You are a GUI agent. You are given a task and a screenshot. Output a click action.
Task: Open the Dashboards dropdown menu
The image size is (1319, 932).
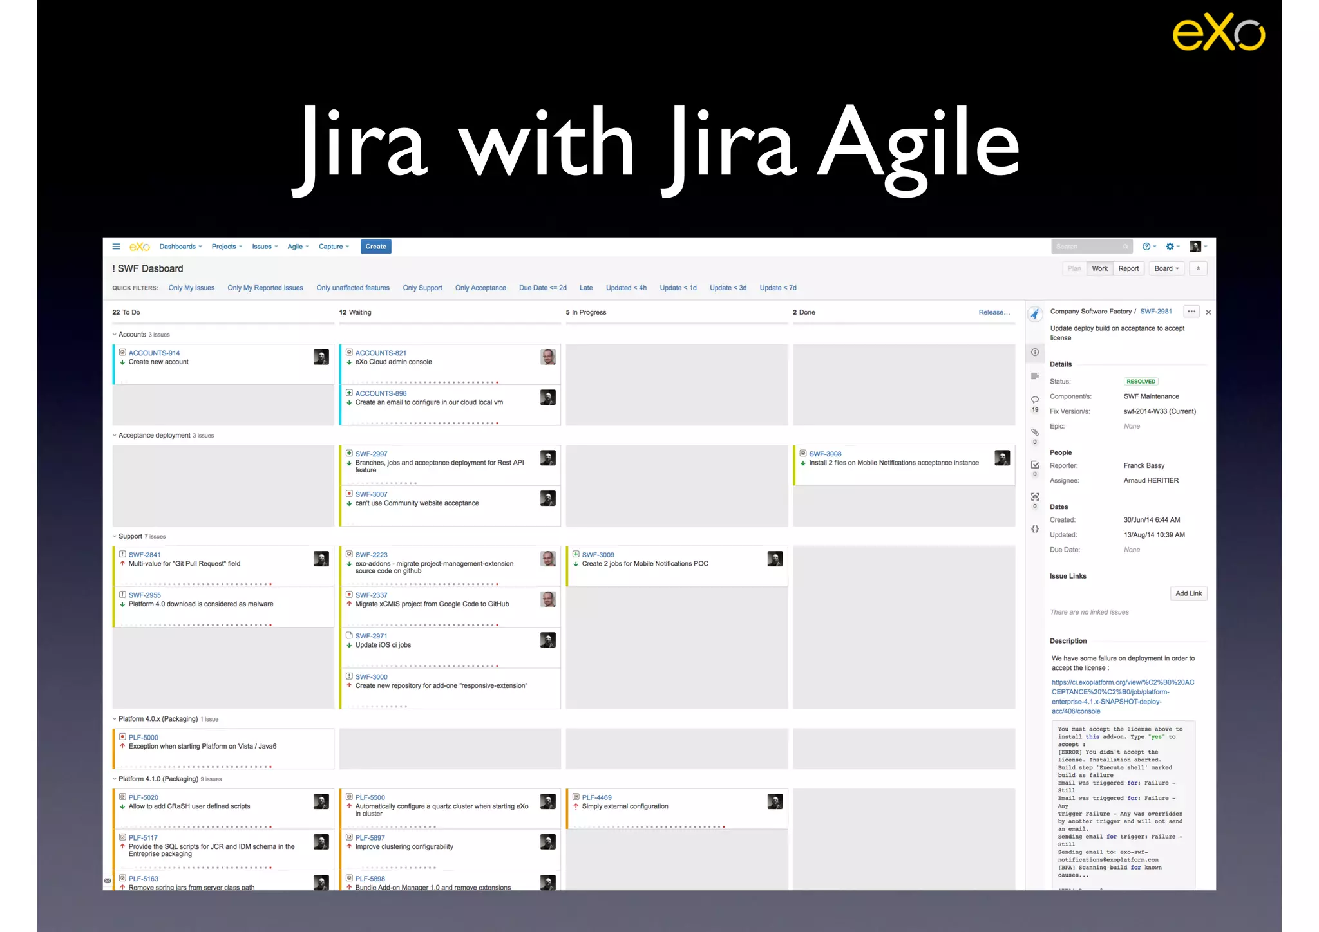point(180,247)
